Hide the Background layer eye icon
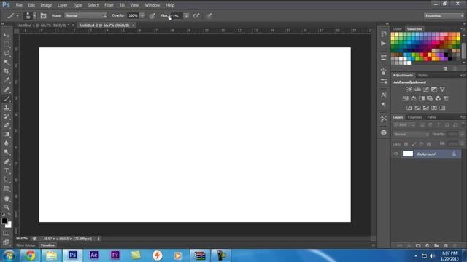This screenshot has width=467, height=262. click(x=395, y=154)
